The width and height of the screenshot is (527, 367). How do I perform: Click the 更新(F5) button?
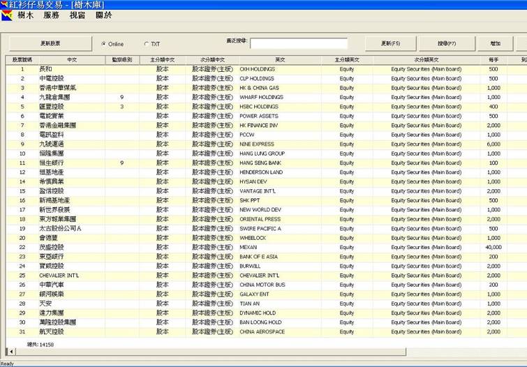click(x=391, y=44)
